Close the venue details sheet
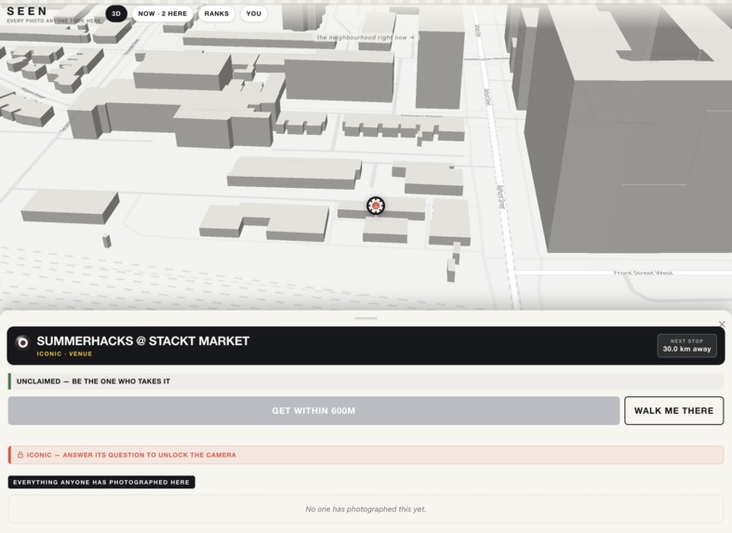Image resolution: width=732 pixels, height=533 pixels. tap(722, 324)
